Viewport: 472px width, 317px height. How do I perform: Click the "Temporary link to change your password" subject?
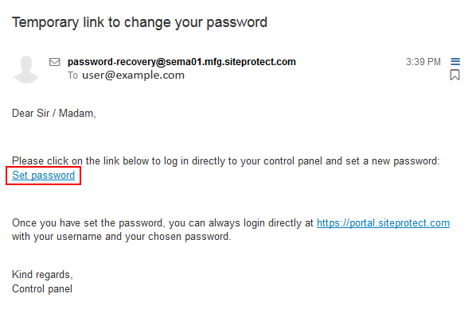(x=139, y=22)
